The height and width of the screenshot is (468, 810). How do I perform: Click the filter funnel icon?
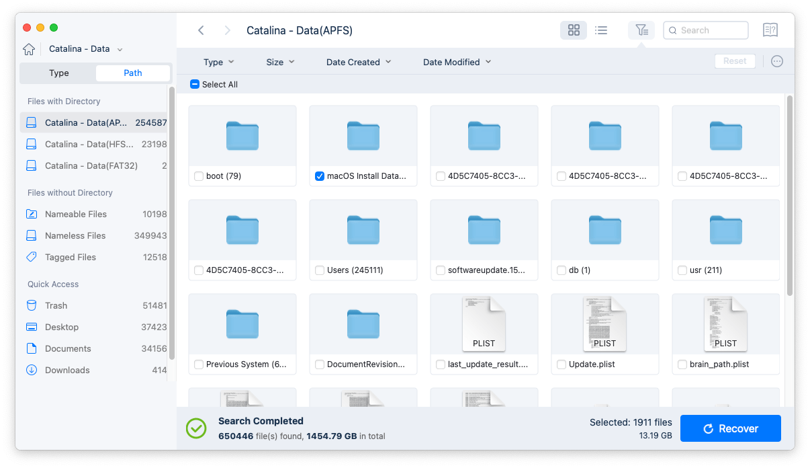(x=641, y=30)
